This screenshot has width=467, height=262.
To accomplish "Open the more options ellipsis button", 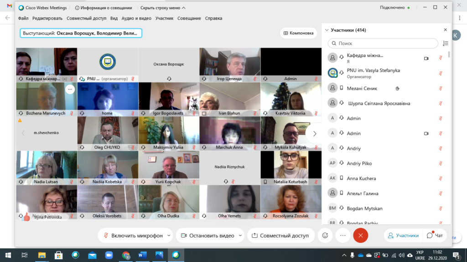I will [x=343, y=236].
